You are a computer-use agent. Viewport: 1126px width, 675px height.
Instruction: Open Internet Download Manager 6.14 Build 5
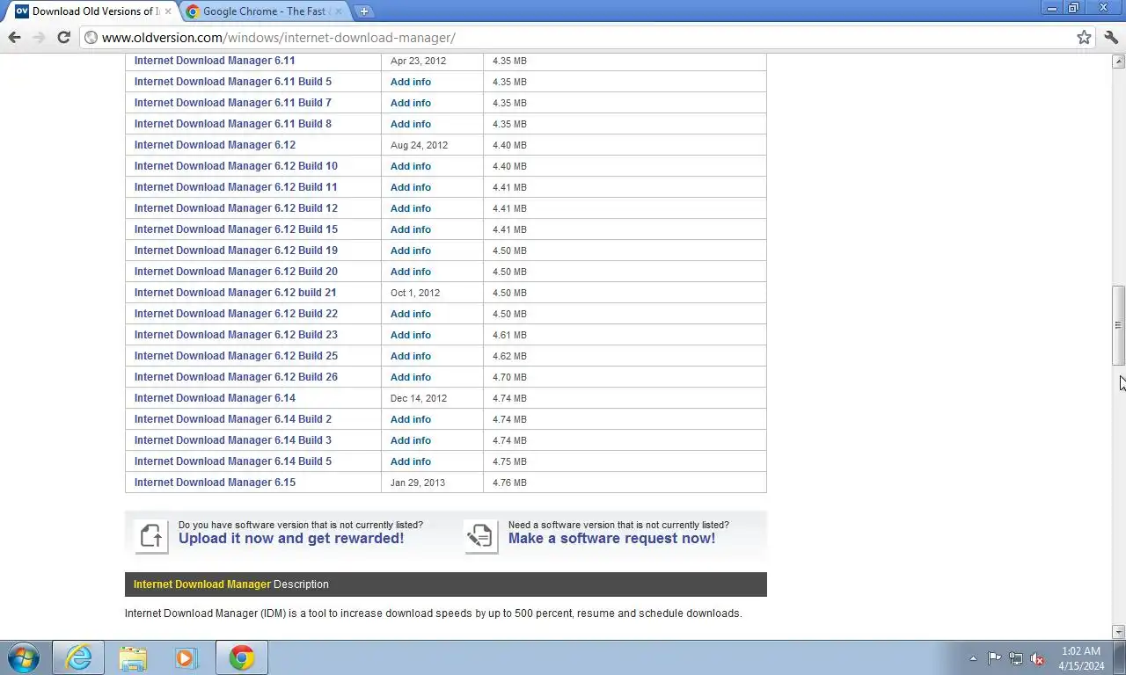coord(233,461)
